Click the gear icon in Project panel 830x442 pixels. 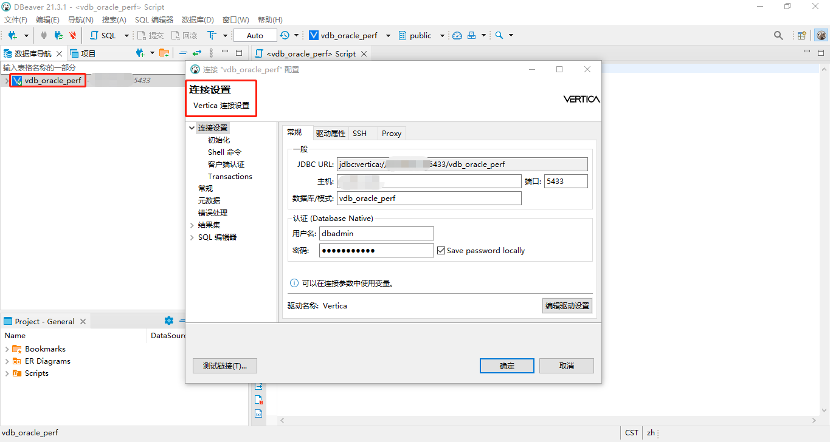click(x=169, y=321)
